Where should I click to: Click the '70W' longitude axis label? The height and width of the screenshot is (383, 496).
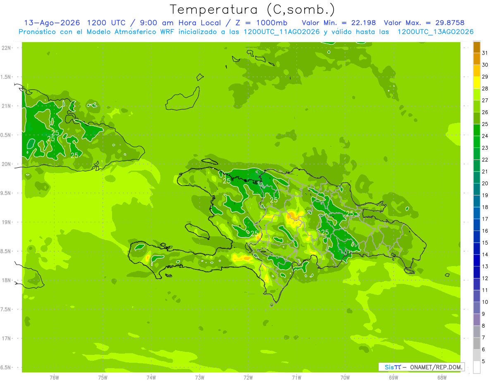coord(345,378)
